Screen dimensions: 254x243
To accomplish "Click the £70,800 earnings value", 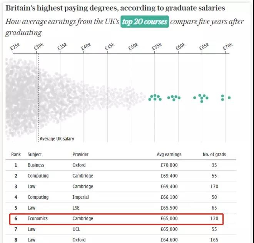I will 169,165.
